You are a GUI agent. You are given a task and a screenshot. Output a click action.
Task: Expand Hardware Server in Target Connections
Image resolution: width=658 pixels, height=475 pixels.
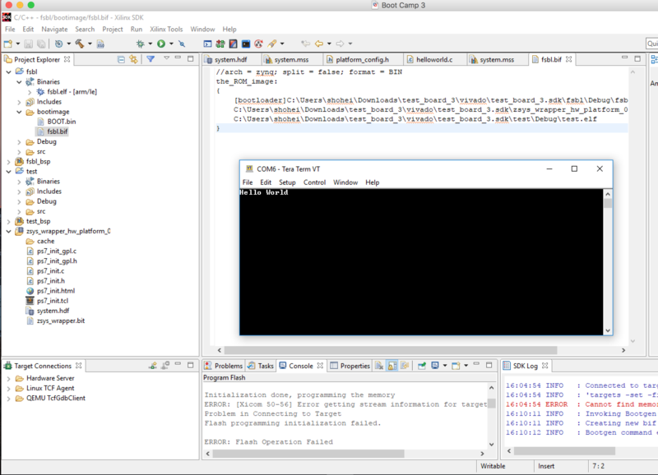coord(9,379)
